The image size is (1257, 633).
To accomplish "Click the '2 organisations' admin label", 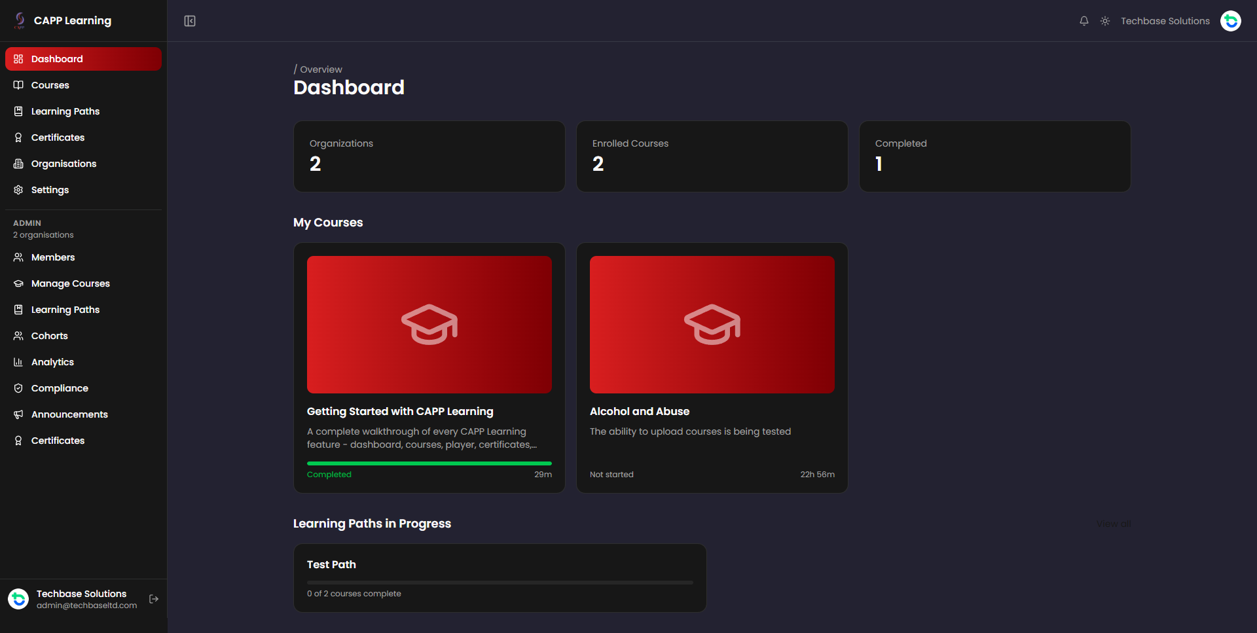I will [43, 235].
